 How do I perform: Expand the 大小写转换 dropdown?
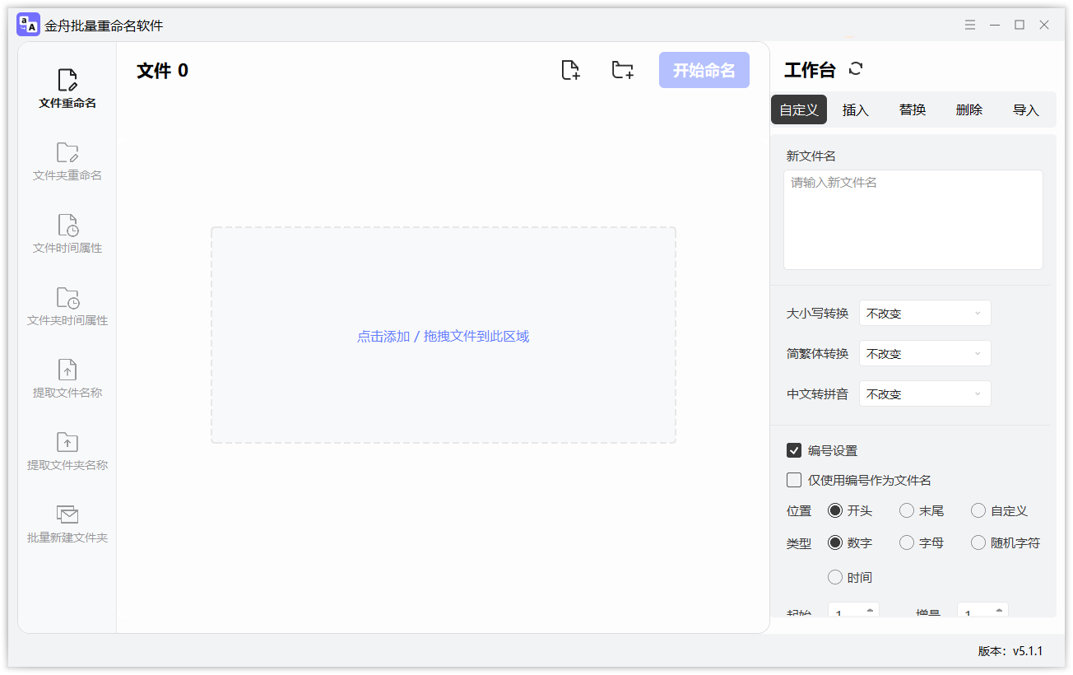925,313
